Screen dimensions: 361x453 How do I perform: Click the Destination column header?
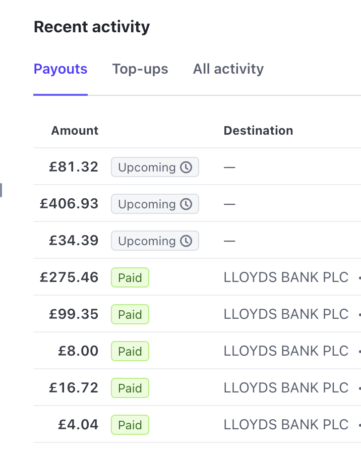(258, 131)
